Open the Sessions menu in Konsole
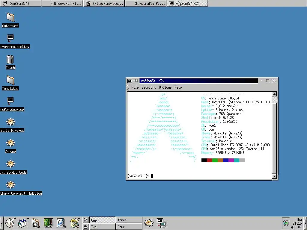The width and height of the screenshot is (307, 230). [149, 87]
